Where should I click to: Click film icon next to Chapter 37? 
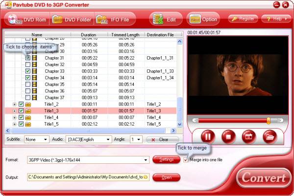[34, 97]
